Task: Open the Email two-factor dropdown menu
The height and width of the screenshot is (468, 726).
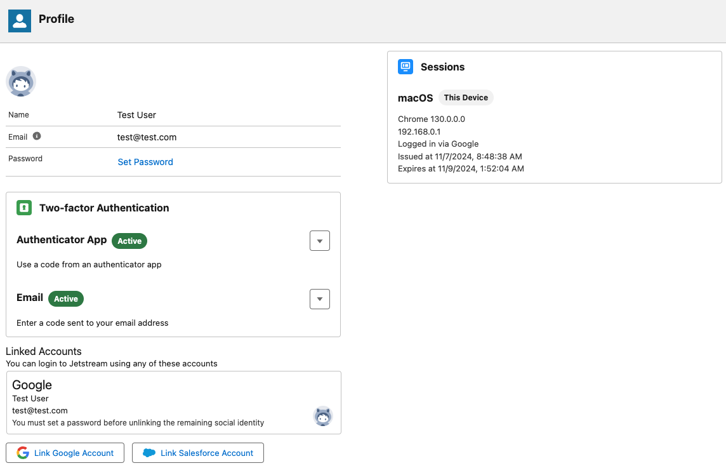Action: [319, 299]
